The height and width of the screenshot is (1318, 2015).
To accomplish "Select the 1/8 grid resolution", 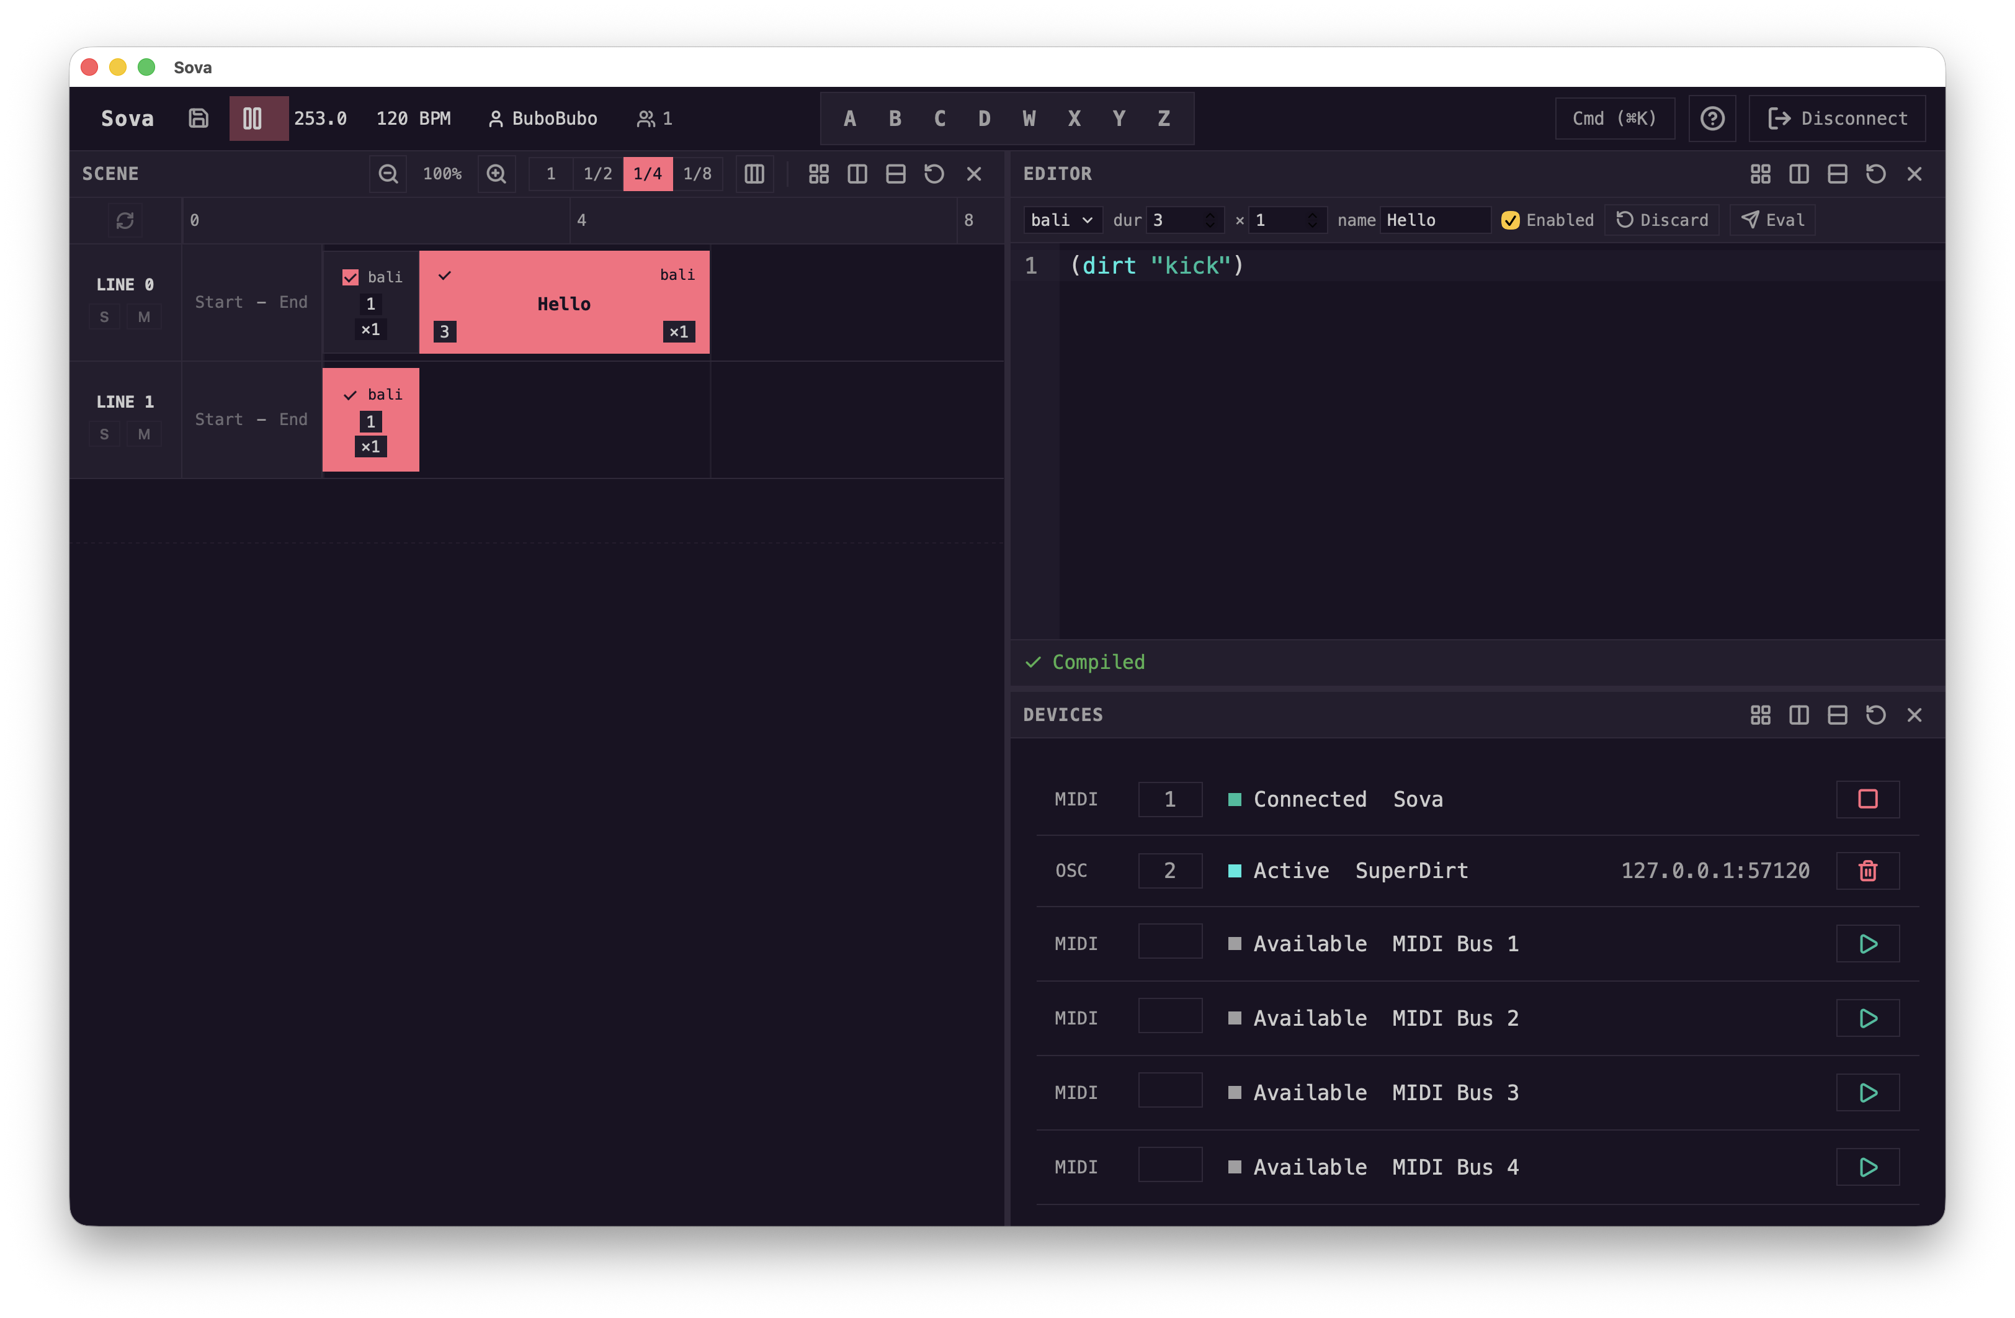I will [x=697, y=174].
